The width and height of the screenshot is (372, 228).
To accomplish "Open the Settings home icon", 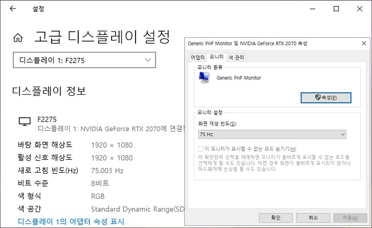I will coord(18,38).
